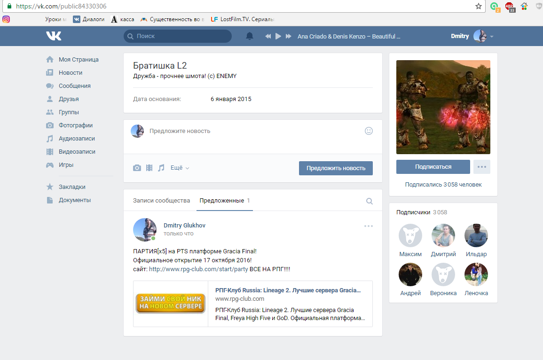The height and width of the screenshot is (360, 543).
Task: Open Фотографии in sidebar
Action: [x=76, y=125]
